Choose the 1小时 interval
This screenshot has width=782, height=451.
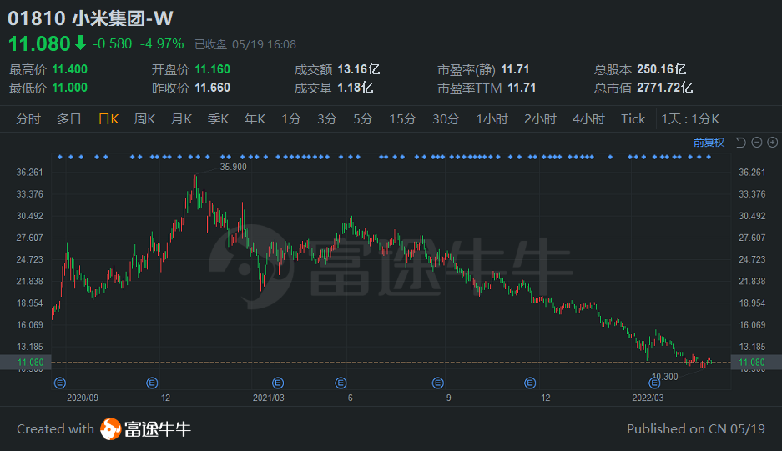coord(492,119)
